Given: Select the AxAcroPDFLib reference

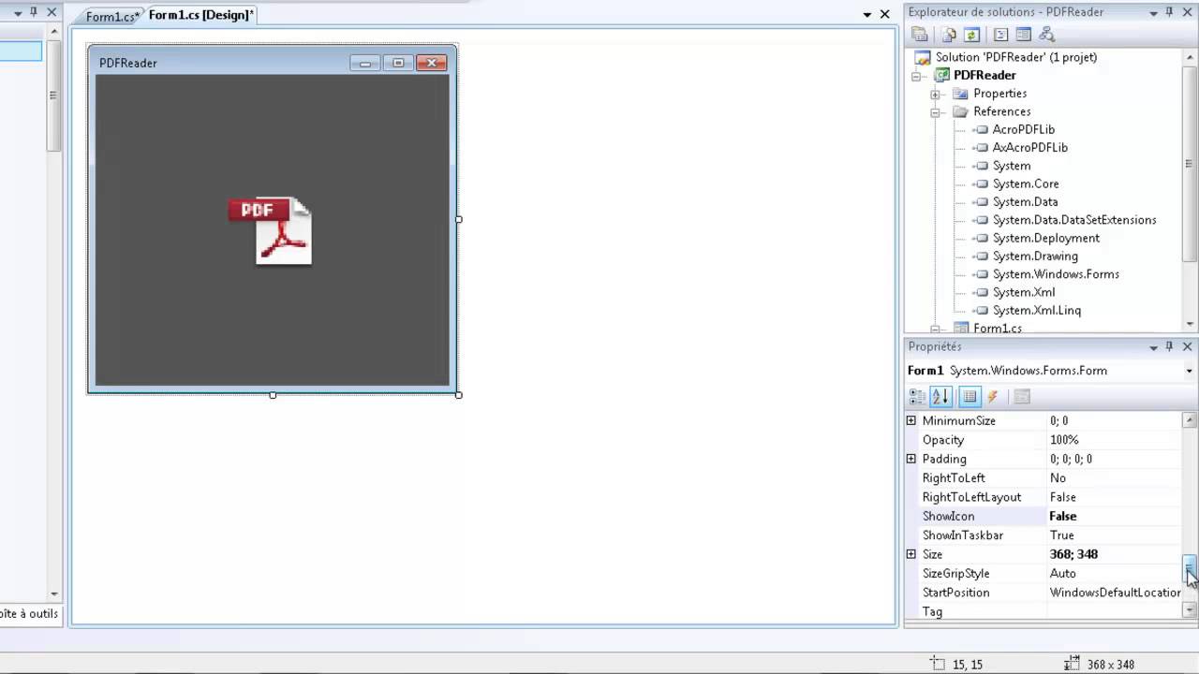Looking at the screenshot, I should (x=1029, y=147).
